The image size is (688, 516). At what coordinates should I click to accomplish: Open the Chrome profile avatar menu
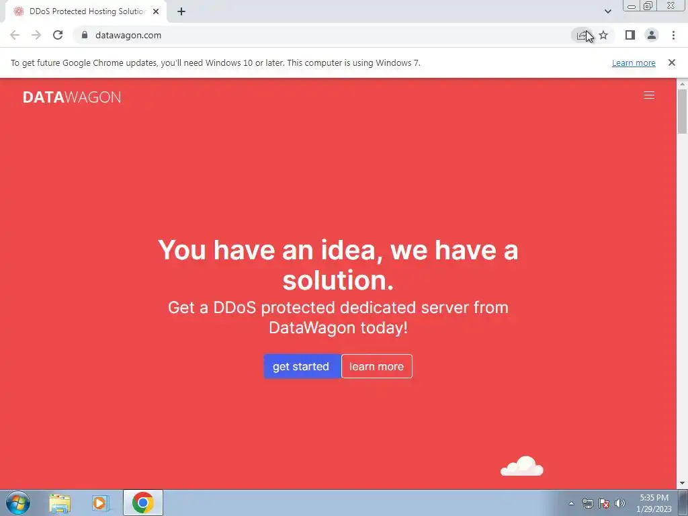(x=652, y=35)
